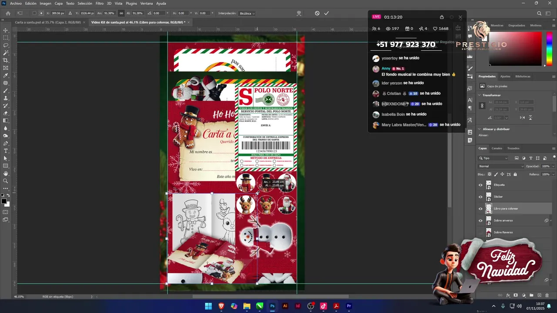Select the Brush tool
557x313 pixels.
[x=6, y=90]
